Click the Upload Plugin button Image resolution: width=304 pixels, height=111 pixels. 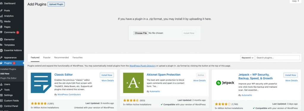56,4
